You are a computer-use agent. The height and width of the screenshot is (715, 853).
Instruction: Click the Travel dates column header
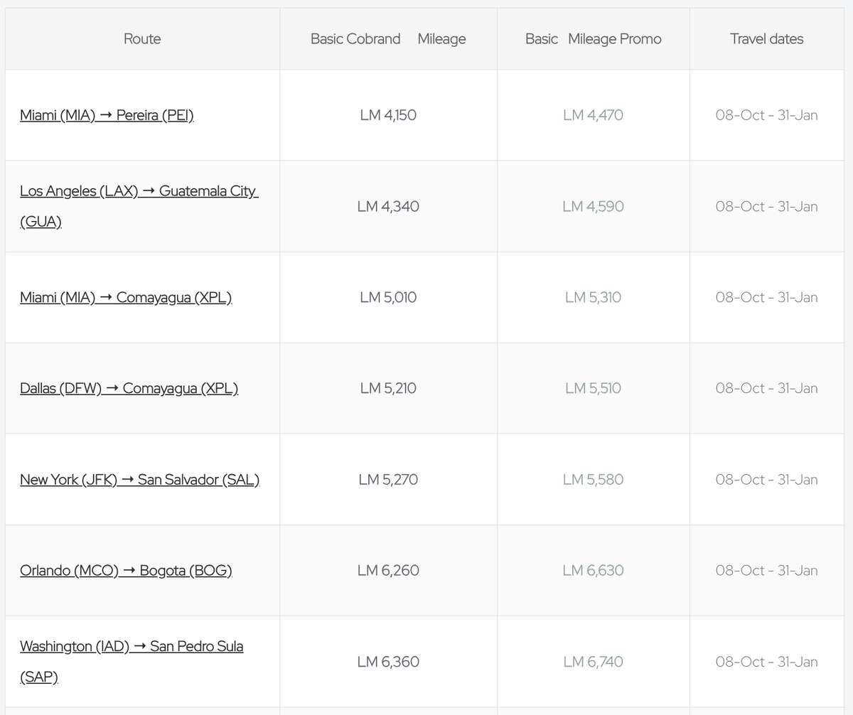[x=766, y=39]
